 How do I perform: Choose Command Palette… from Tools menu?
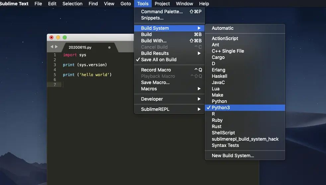coord(169,12)
